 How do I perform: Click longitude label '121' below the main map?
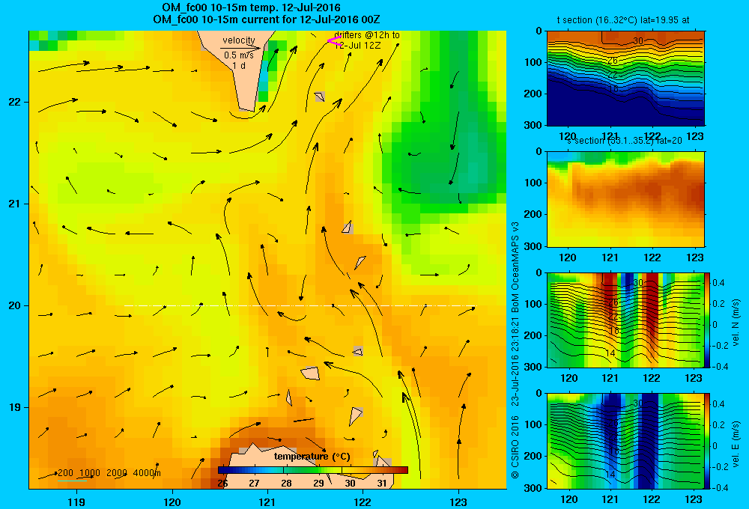267,502
